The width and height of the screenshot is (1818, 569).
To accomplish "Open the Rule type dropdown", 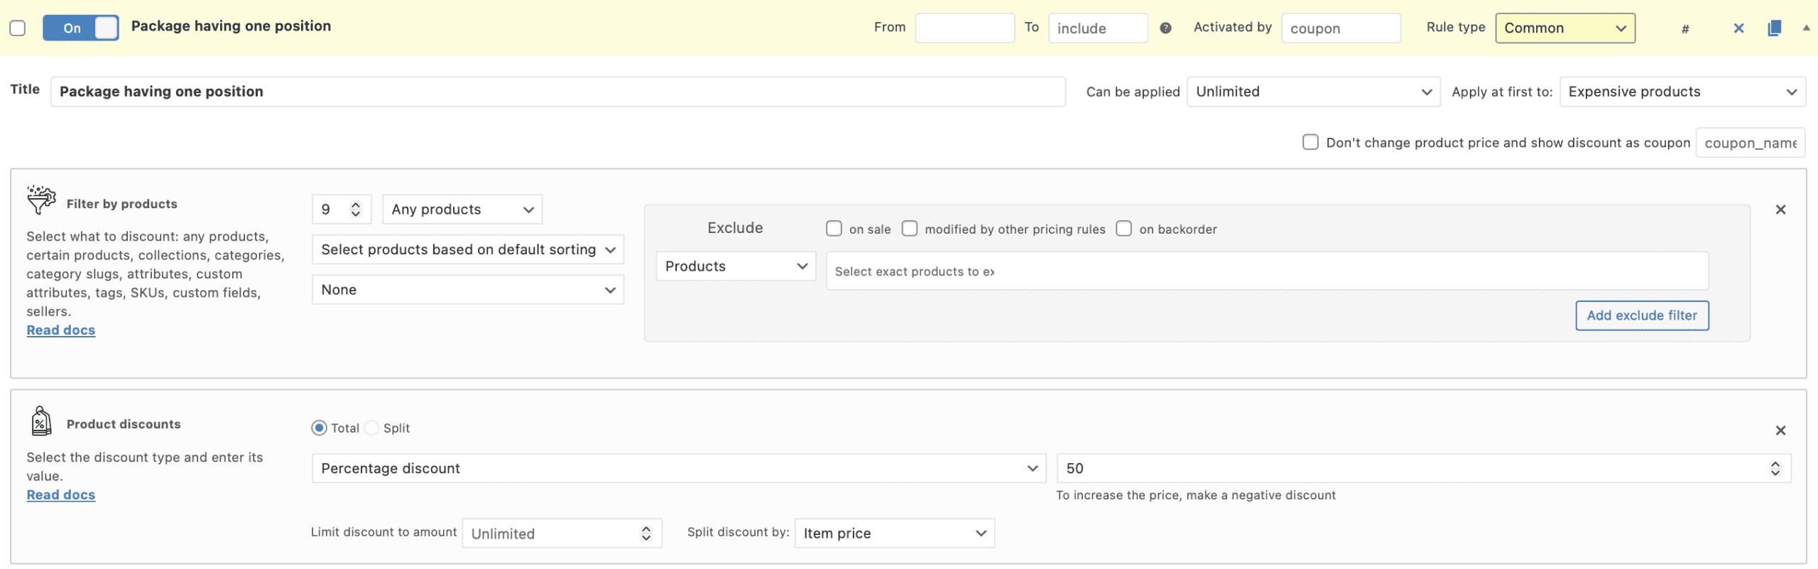I will coord(1564,28).
